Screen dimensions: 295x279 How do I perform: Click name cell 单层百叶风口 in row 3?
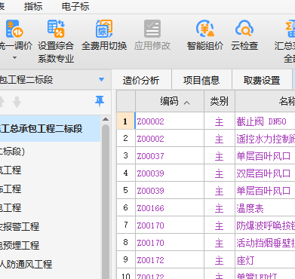(x=263, y=156)
